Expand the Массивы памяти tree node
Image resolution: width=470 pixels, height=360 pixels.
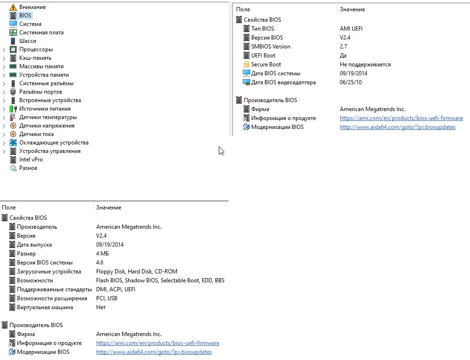pyautogui.click(x=4, y=67)
